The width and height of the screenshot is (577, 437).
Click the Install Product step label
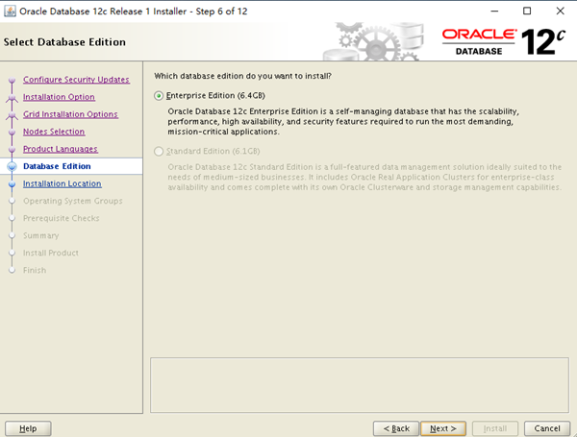click(51, 253)
